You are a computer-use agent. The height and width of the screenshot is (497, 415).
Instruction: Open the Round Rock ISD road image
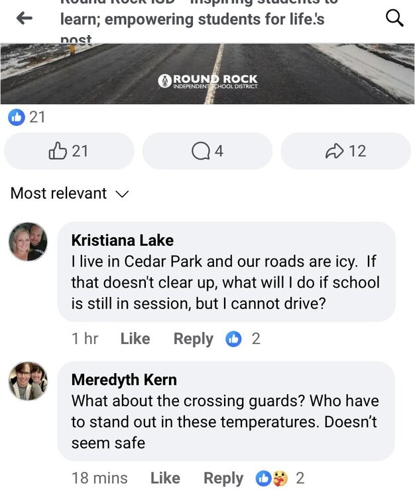pyautogui.click(x=207, y=74)
